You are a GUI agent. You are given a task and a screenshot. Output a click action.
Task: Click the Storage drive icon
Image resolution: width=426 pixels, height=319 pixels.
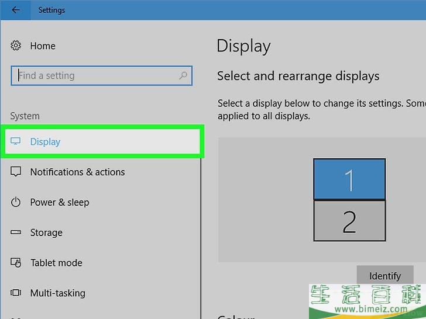click(16, 233)
